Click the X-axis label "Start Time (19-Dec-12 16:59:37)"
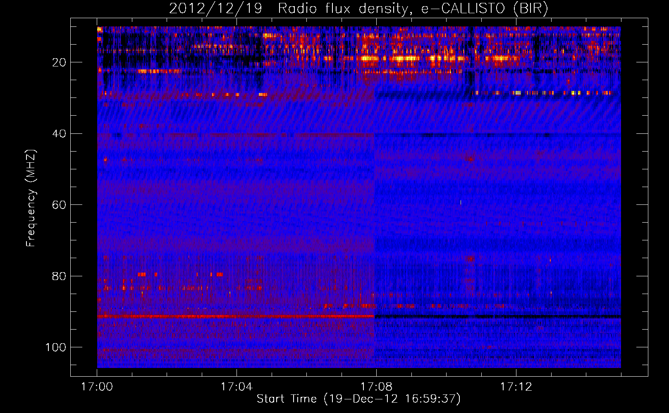Viewport: 669px width, 413px height. point(358,399)
